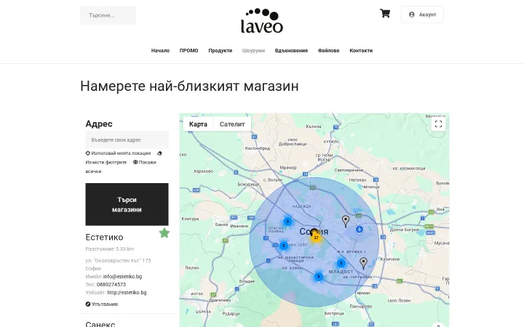Click the Търсене search field
The height and width of the screenshot is (327, 524).
coord(108,15)
